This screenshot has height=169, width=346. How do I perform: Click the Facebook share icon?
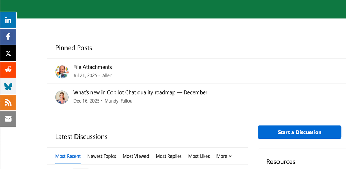click(x=8, y=36)
